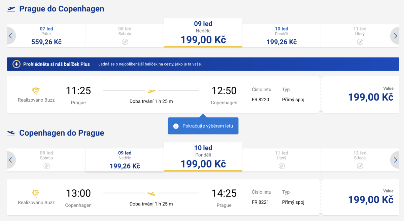Image resolution: width=404 pixels, height=221 pixels.
Task: Click the departing plane icon beside Prague do Copenhagen
Action: pos(11,9)
